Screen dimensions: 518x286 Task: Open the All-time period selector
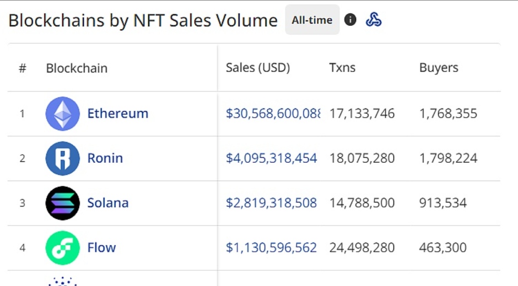[x=312, y=20]
